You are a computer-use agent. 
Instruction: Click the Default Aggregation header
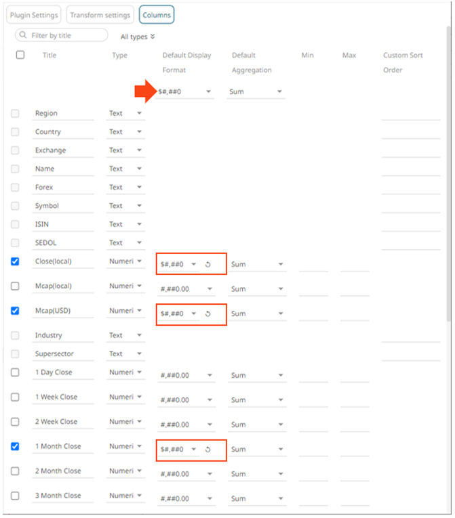coord(252,62)
